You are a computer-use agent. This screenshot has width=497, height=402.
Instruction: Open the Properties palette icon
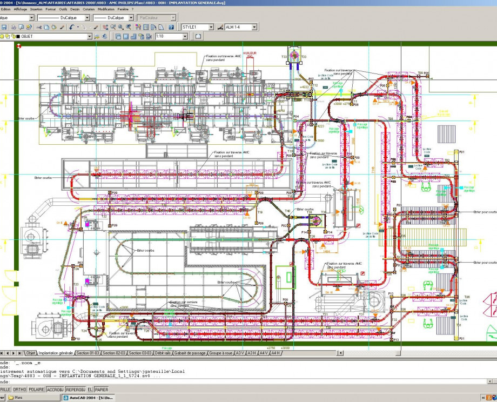pos(138,27)
